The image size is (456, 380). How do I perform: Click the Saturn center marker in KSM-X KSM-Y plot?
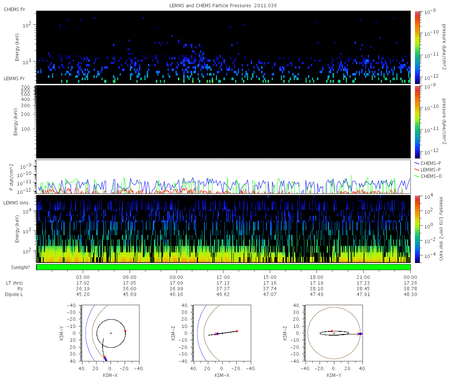pos(111,333)
